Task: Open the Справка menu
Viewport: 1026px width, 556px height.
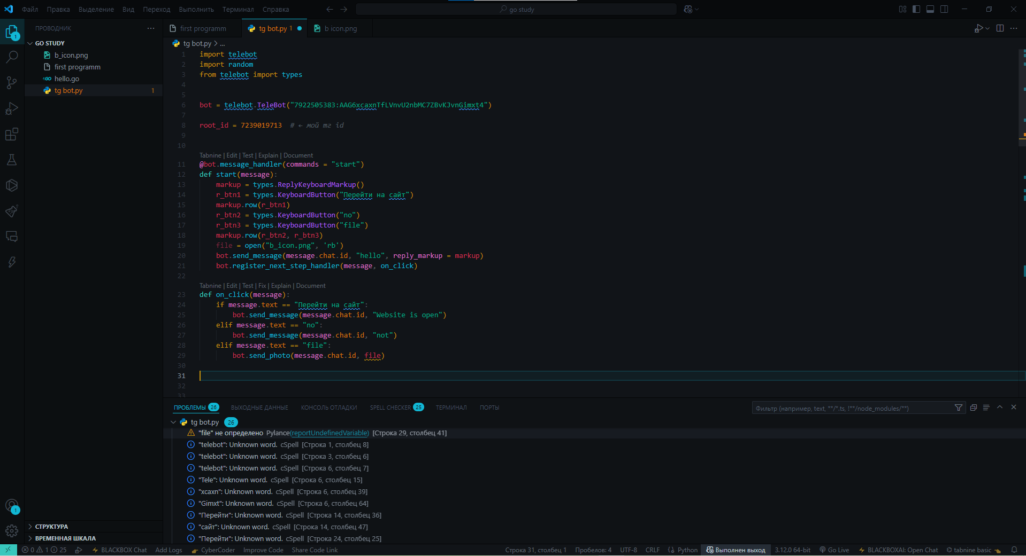Action: click(x=275, y=9)
